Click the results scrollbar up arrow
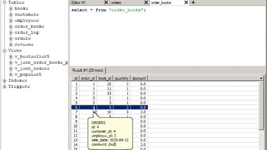 [261, 78]
